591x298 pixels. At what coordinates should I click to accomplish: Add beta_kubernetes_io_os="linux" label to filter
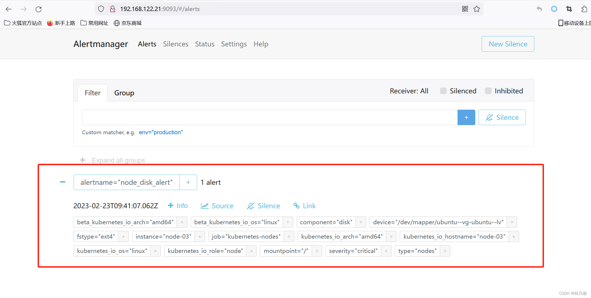click(288, 222)
